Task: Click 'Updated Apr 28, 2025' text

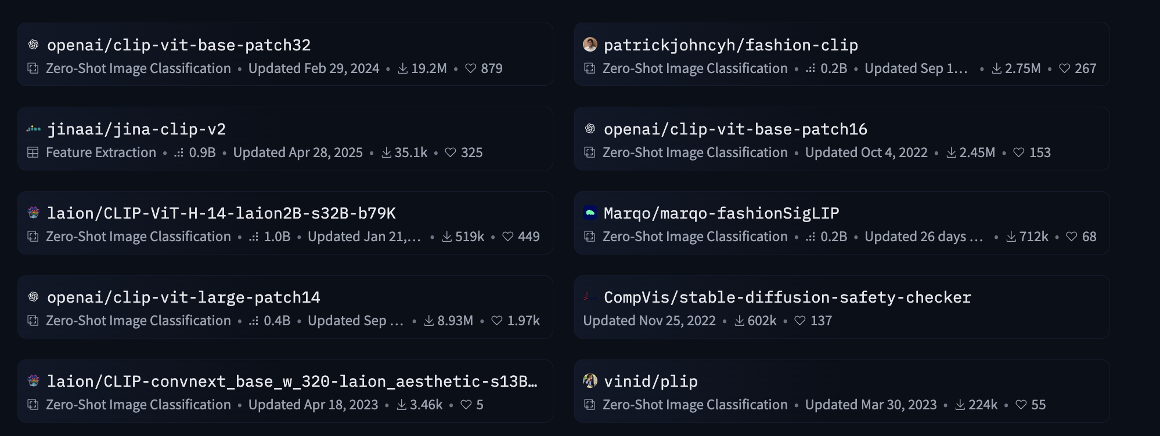Action: coord(298,152)
